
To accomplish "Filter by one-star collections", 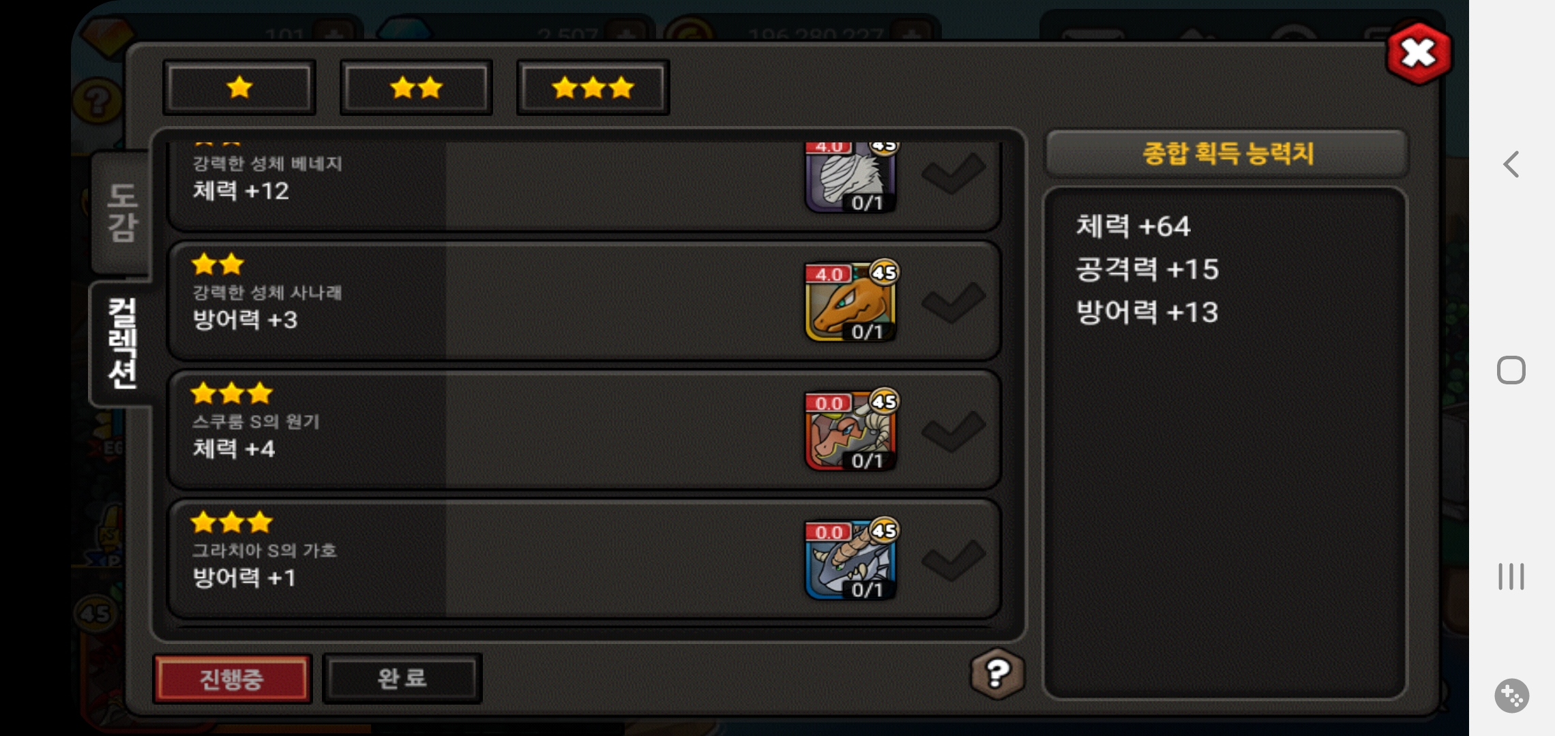I will tap(239, 87).
